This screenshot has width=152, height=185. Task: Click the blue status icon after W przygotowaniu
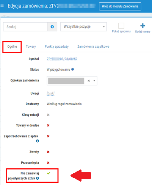click(x=72, y=69)
